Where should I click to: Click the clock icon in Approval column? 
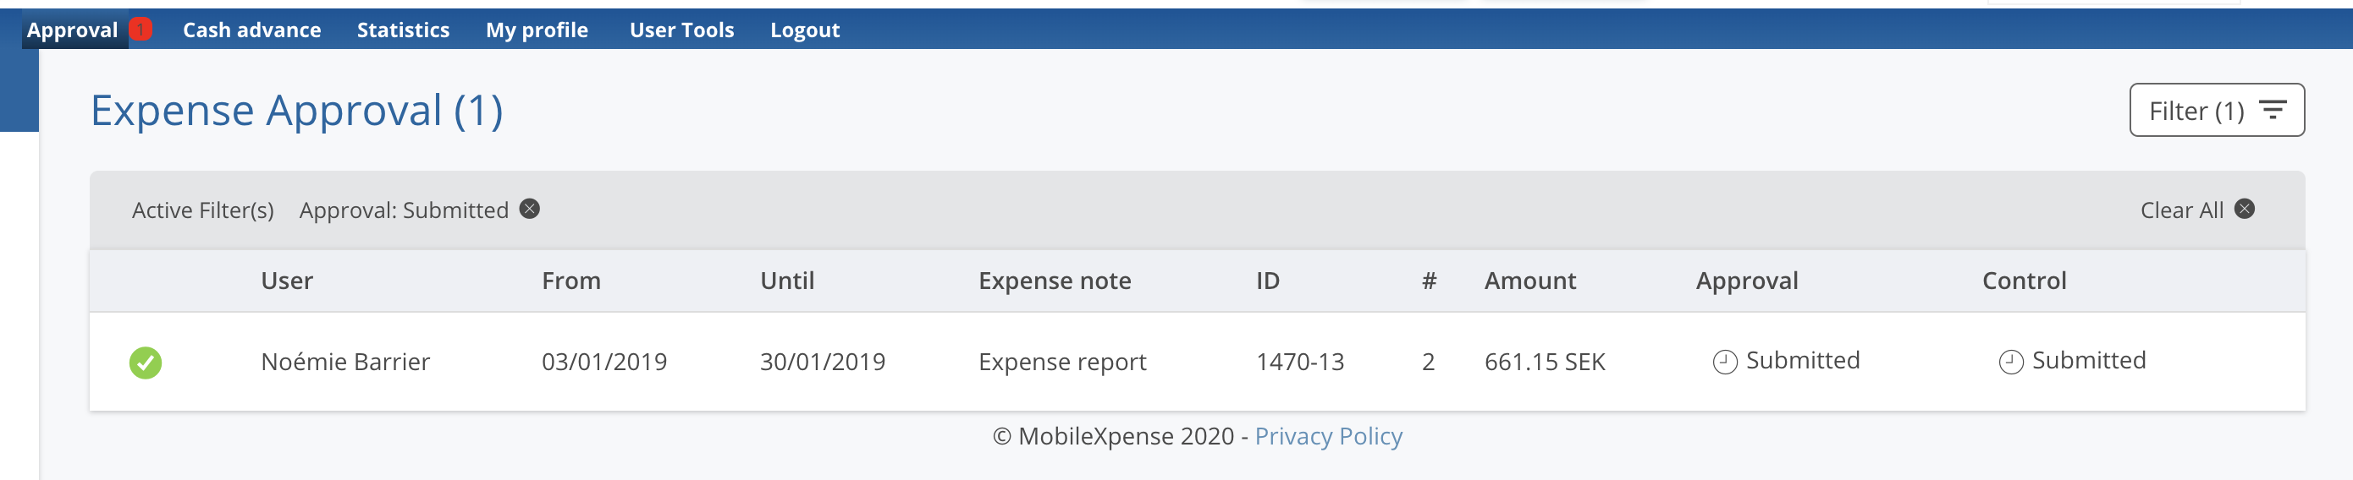[1725, 363]
